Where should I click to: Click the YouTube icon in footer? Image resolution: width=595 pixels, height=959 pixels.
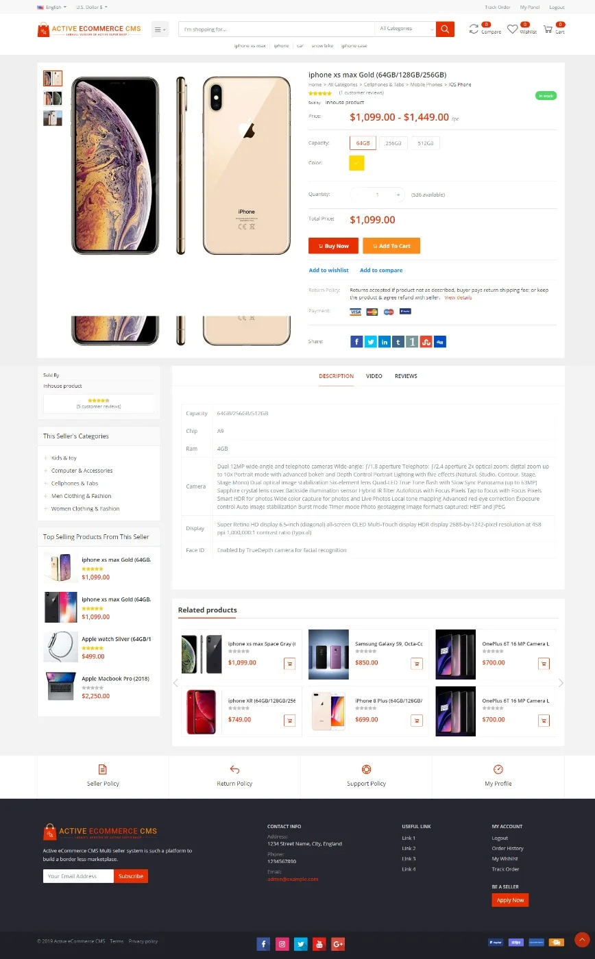point(319,944)
